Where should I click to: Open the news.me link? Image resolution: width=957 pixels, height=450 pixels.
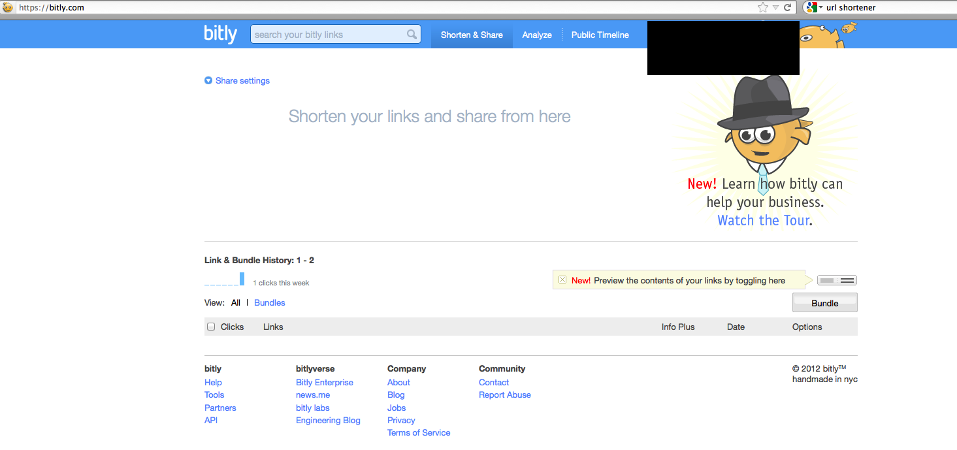pyautogui.click(x=313, y=395)
